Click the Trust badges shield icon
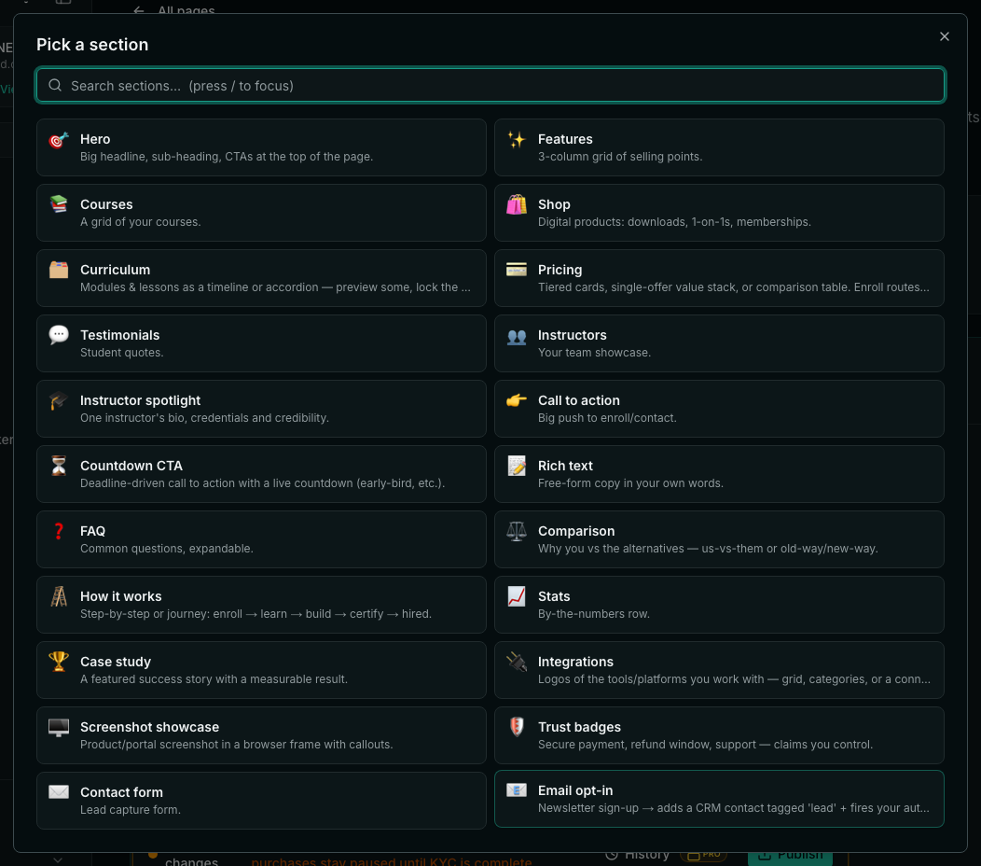 [x=517, y=727]
